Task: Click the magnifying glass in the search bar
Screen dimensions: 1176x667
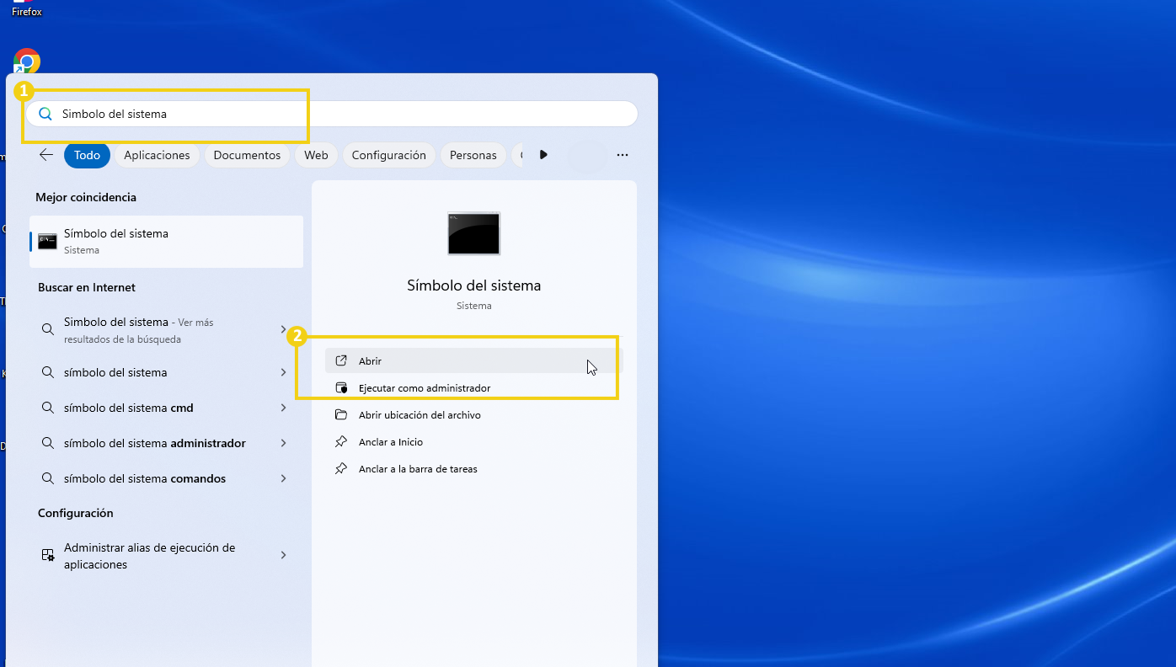Action: tap(45, 113)
